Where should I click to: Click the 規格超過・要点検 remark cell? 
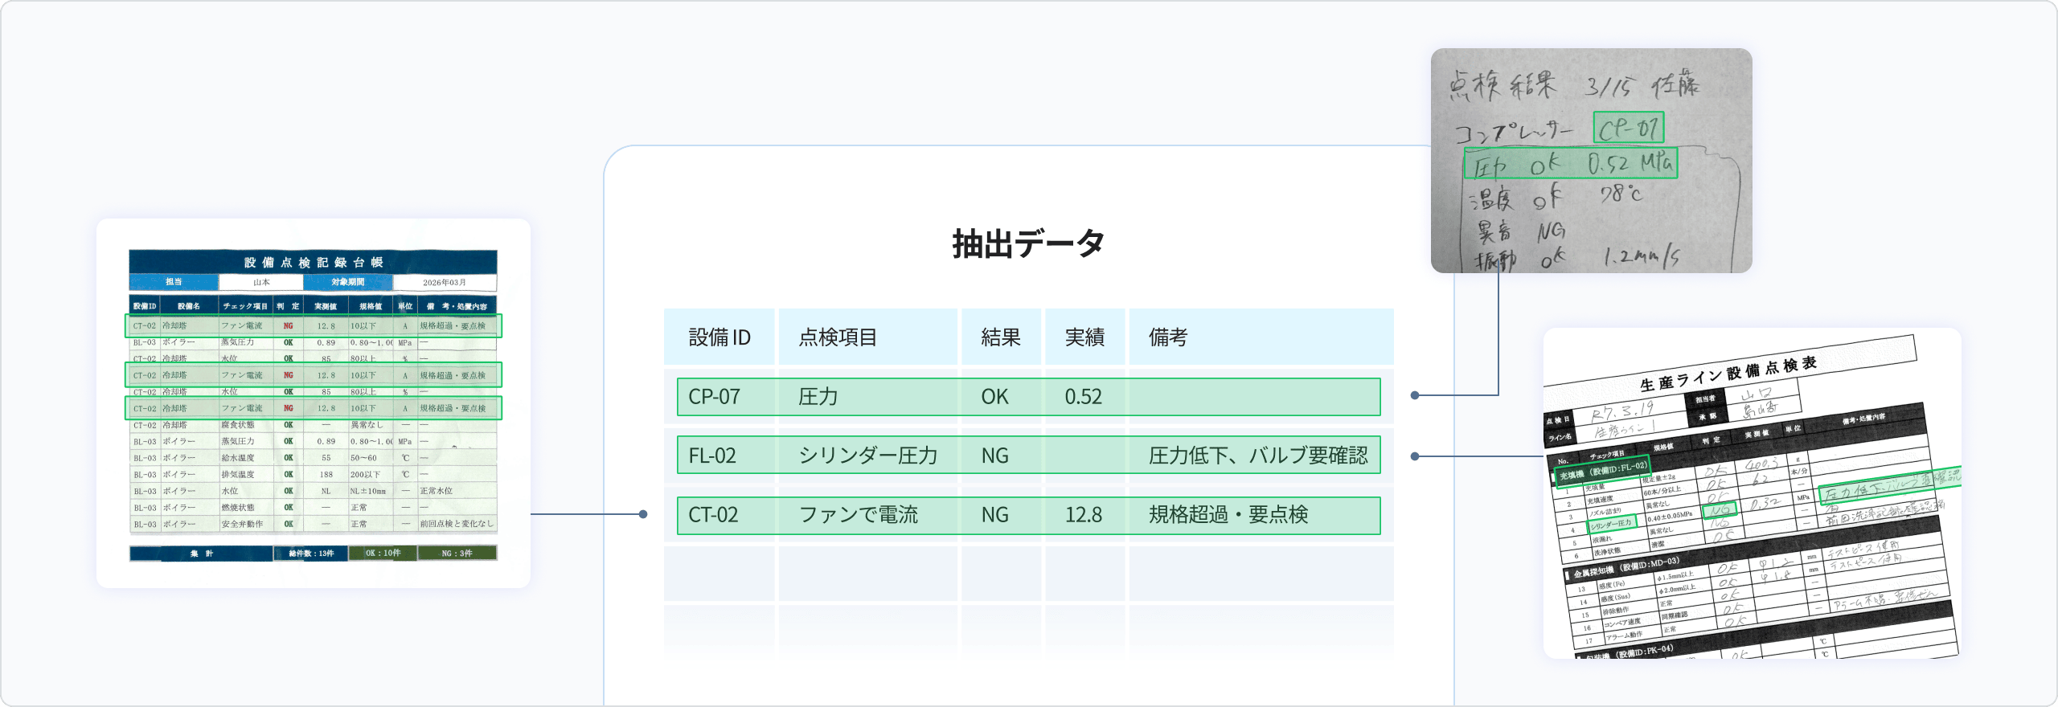1228,515
